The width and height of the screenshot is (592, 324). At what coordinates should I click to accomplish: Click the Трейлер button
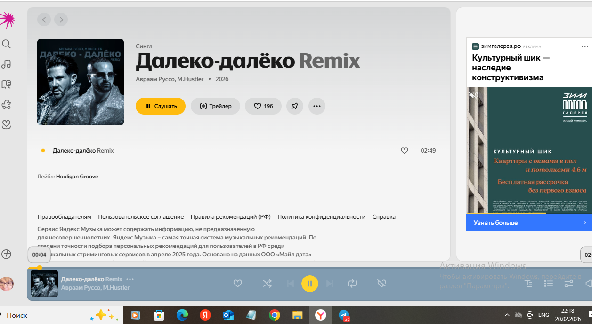tap(215, 106)
